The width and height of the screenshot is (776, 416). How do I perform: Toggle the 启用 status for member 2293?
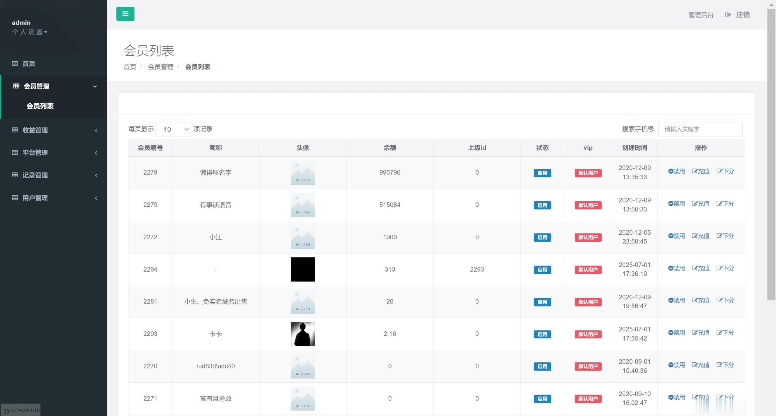point(542,334)
